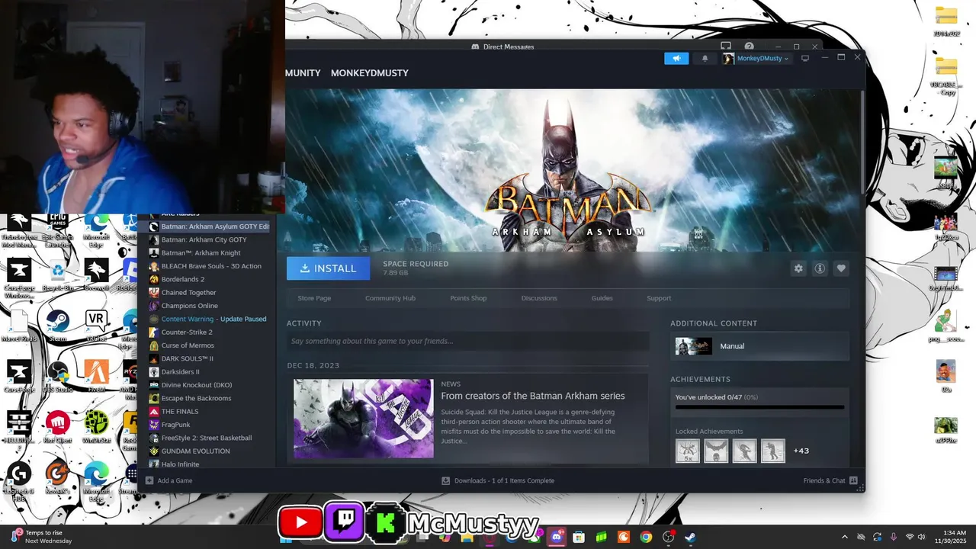Select GUNDAM EVOLUTION in library
976x549 pixels.
click(195, 451)
